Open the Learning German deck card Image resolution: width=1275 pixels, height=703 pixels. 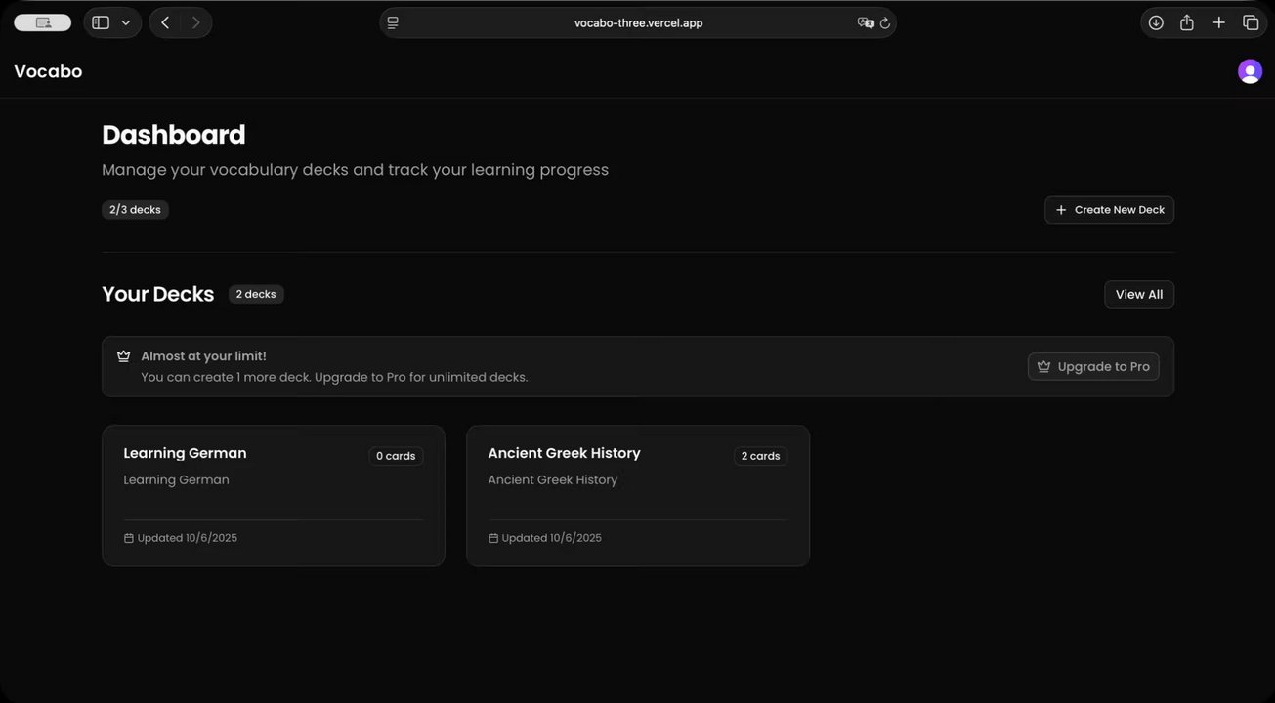tap(274, 495)
